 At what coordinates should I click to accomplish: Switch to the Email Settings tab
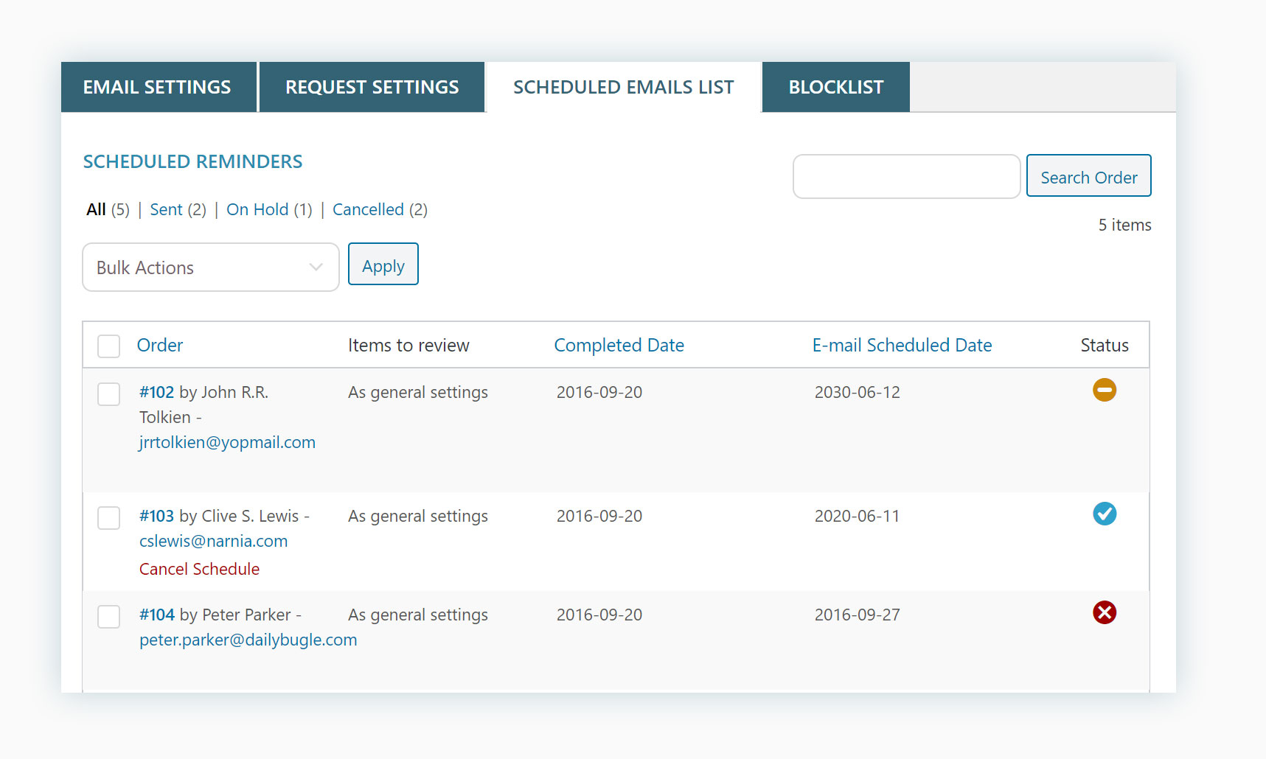tap(157, 88)
